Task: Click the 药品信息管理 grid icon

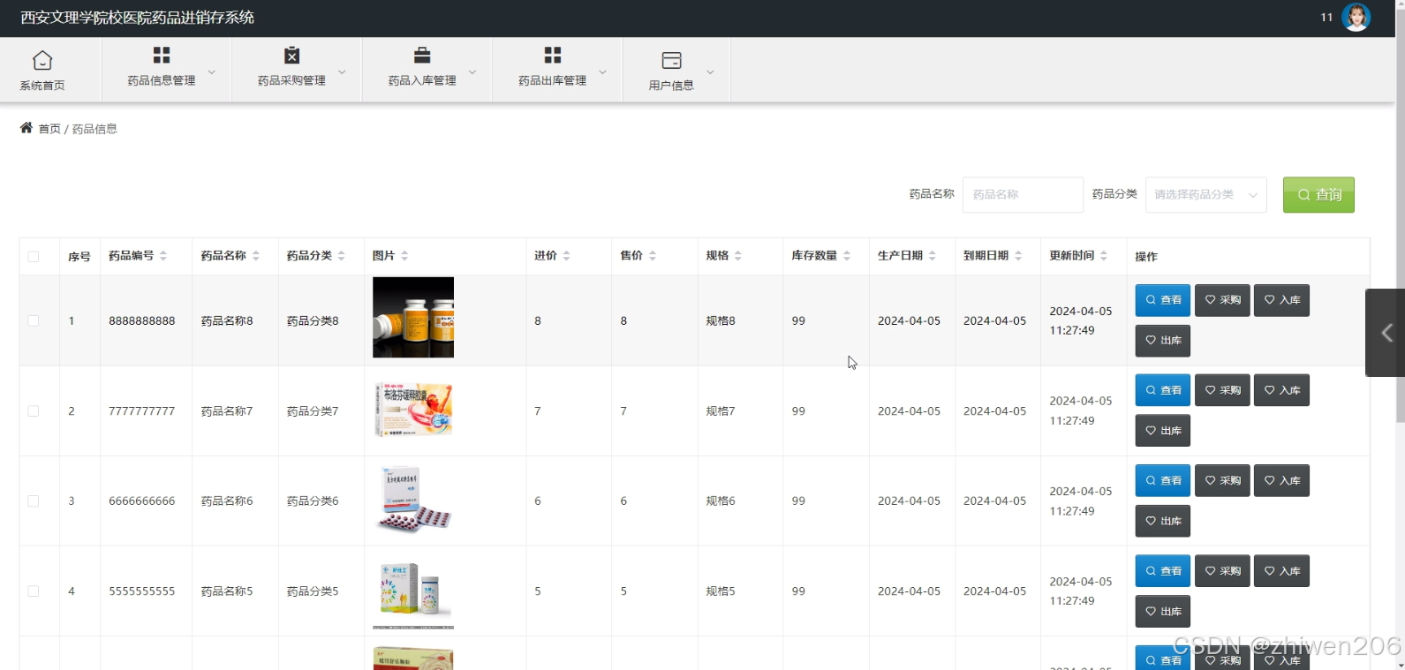Action: (x=162, y=56)
